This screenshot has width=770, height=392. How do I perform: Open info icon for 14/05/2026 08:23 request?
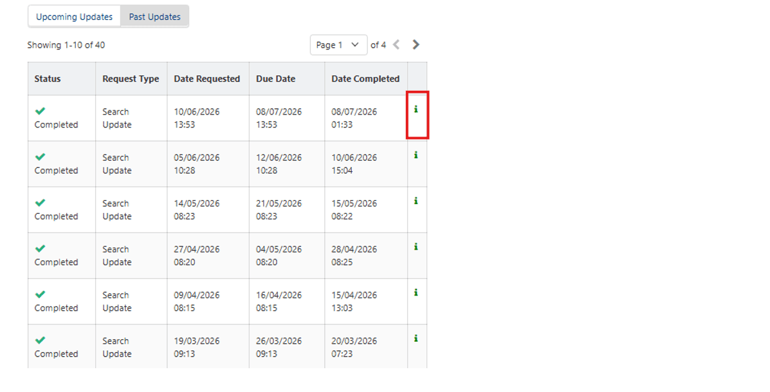416,201
